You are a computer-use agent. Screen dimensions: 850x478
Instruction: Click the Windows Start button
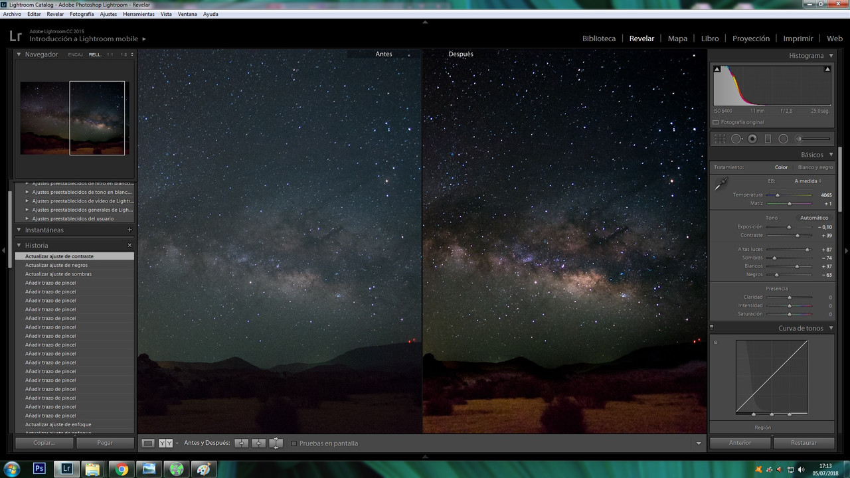pos(11,469)
